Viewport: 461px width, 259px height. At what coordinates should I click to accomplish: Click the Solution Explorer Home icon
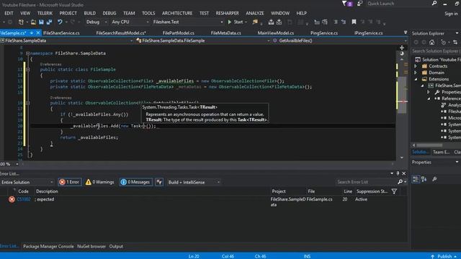pyautogui.click(x=432, y=42)
